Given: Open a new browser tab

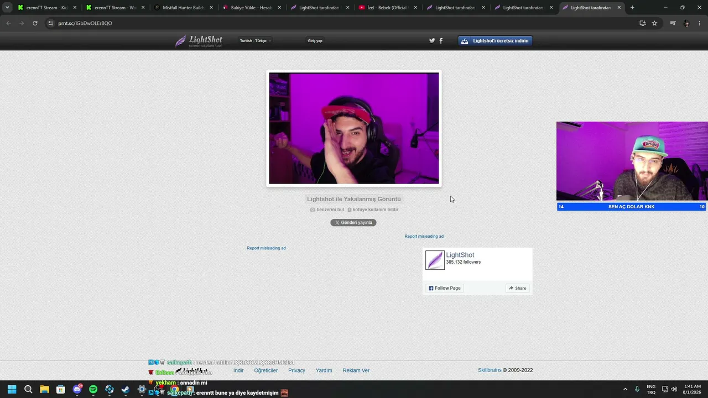Looking at the screenshot, I should tap(632, 8).
